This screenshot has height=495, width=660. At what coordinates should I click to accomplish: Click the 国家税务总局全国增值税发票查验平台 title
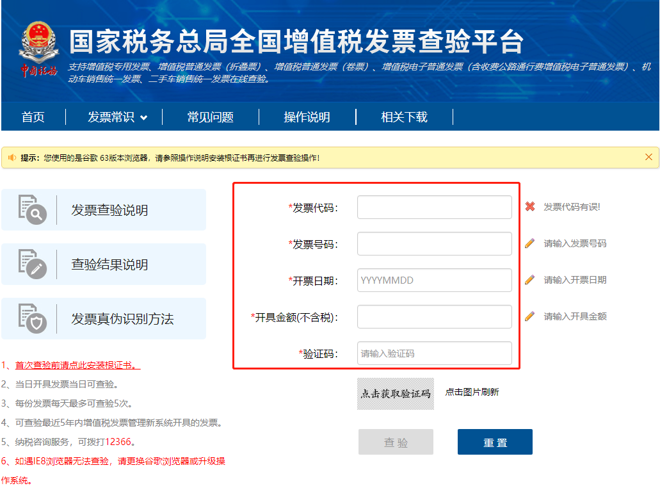tap(296, 42)
